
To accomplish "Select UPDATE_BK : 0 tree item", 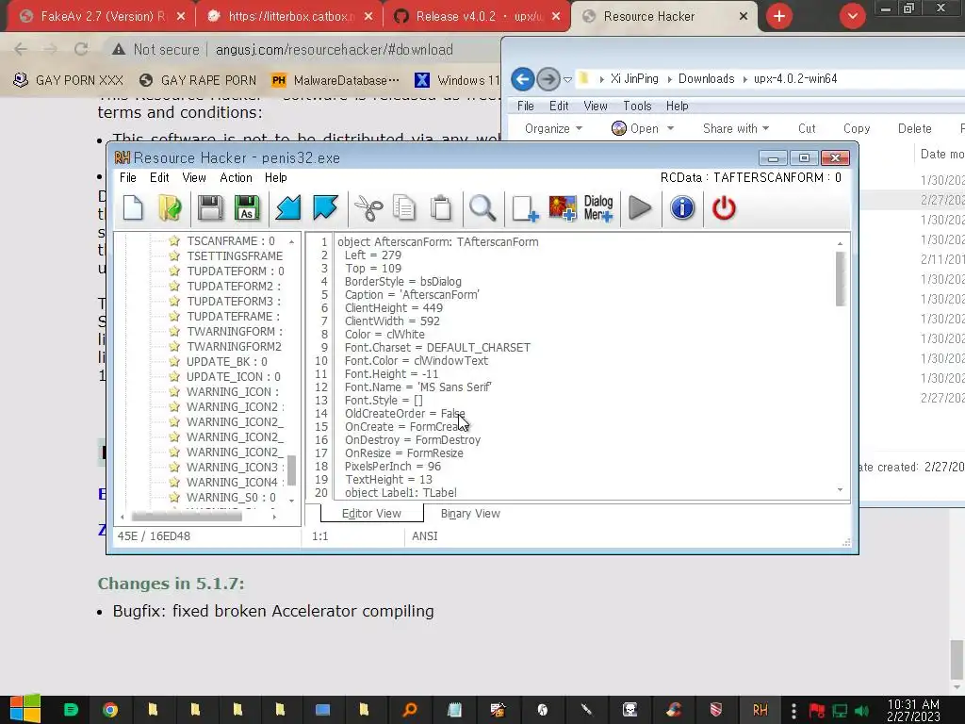I will [x=226, y=361].
